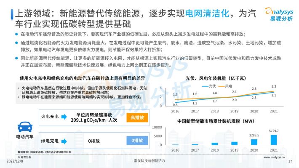Click the 风电 legend entry
The height and width of the screenshot is (168, 299).
coord(225,86)
